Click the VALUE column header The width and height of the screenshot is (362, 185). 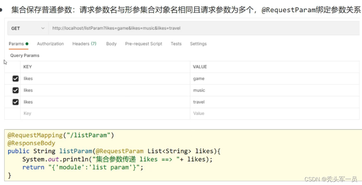(x=200, y=67)
